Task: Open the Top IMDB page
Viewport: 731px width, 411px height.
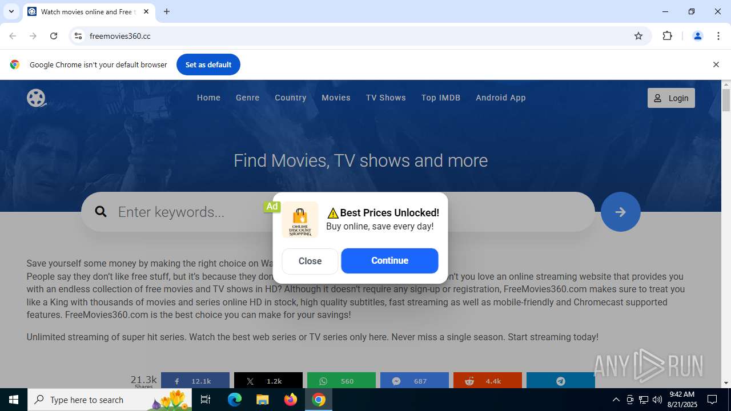Action: click(441, 98)
